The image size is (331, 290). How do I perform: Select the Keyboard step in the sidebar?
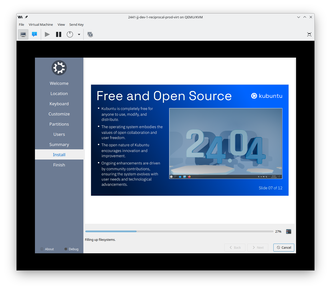59,104
